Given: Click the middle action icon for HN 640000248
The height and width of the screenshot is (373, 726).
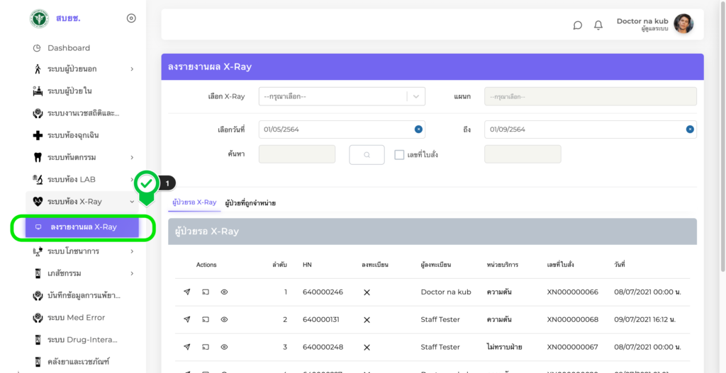Looking at the screenshot, I should (x=206, y=347).
